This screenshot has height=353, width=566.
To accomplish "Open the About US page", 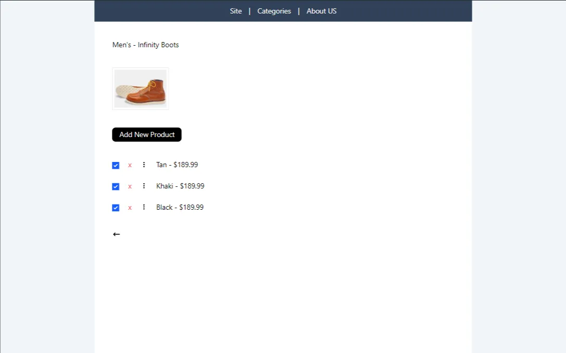I will [x=321, y=11].
